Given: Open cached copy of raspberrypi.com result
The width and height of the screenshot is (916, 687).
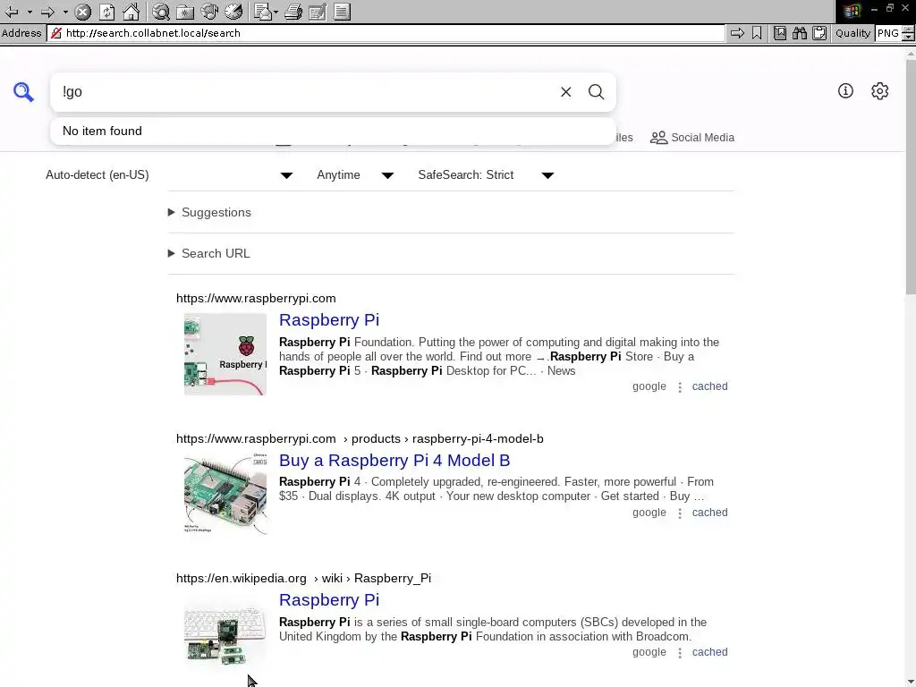Looking at the screenshot, I should click(x=709, y=386).
